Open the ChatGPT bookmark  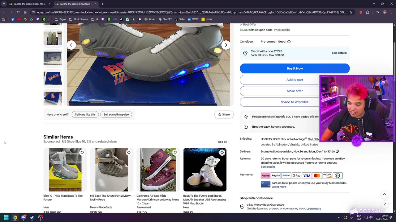(x=165, y=19)
